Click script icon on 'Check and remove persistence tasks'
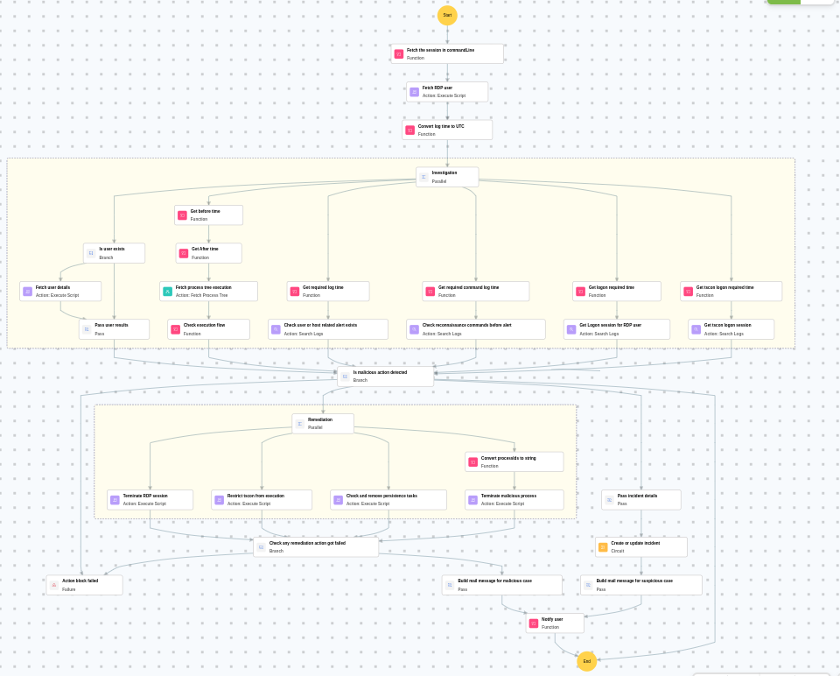 [338, 500]
